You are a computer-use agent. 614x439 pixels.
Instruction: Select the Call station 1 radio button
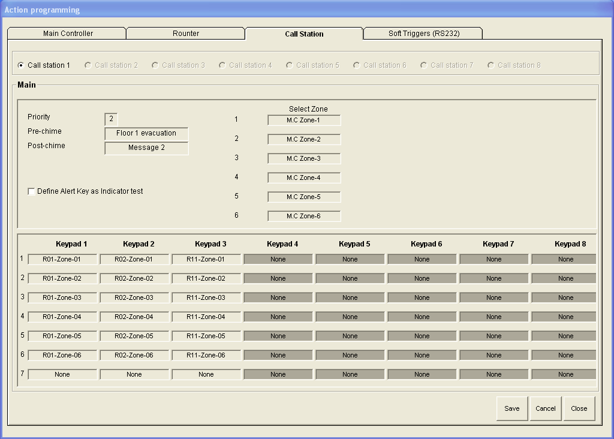coord(43,65)
